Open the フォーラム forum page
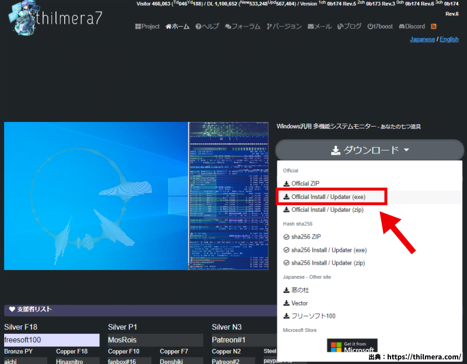 242,27
